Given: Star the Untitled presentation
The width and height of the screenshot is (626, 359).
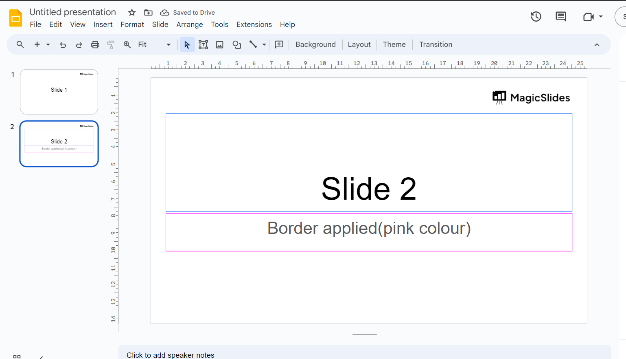Looking at the screenshot, I should tap(131, 13).
